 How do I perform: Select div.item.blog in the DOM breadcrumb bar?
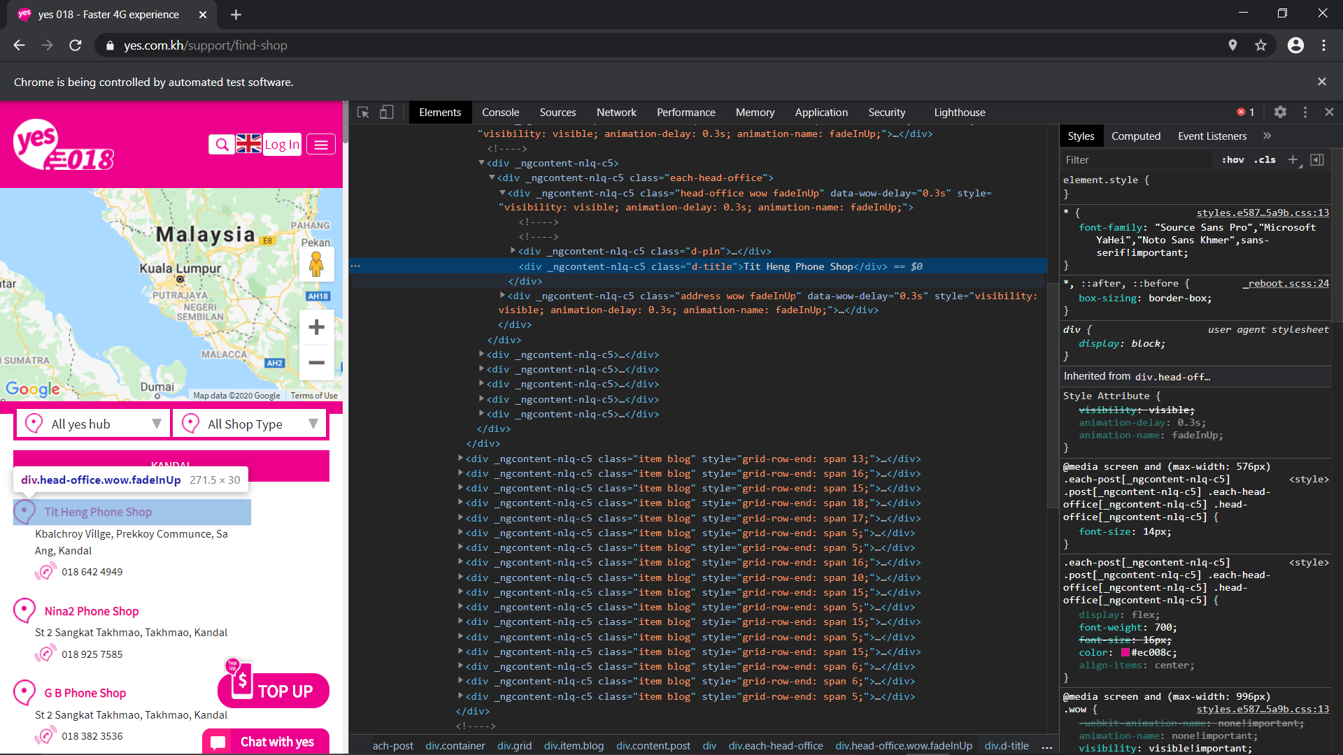(574, 746)
